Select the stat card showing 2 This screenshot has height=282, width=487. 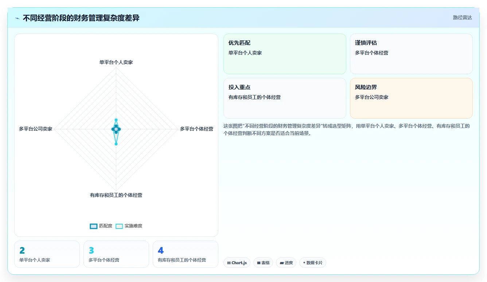pyautogui.click(x=47, y=254)
